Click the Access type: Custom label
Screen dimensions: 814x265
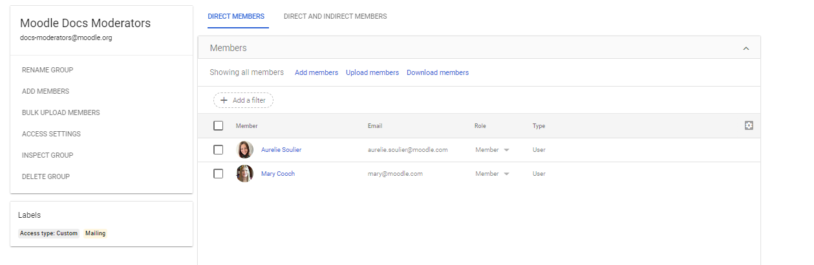tap(48, 233)
